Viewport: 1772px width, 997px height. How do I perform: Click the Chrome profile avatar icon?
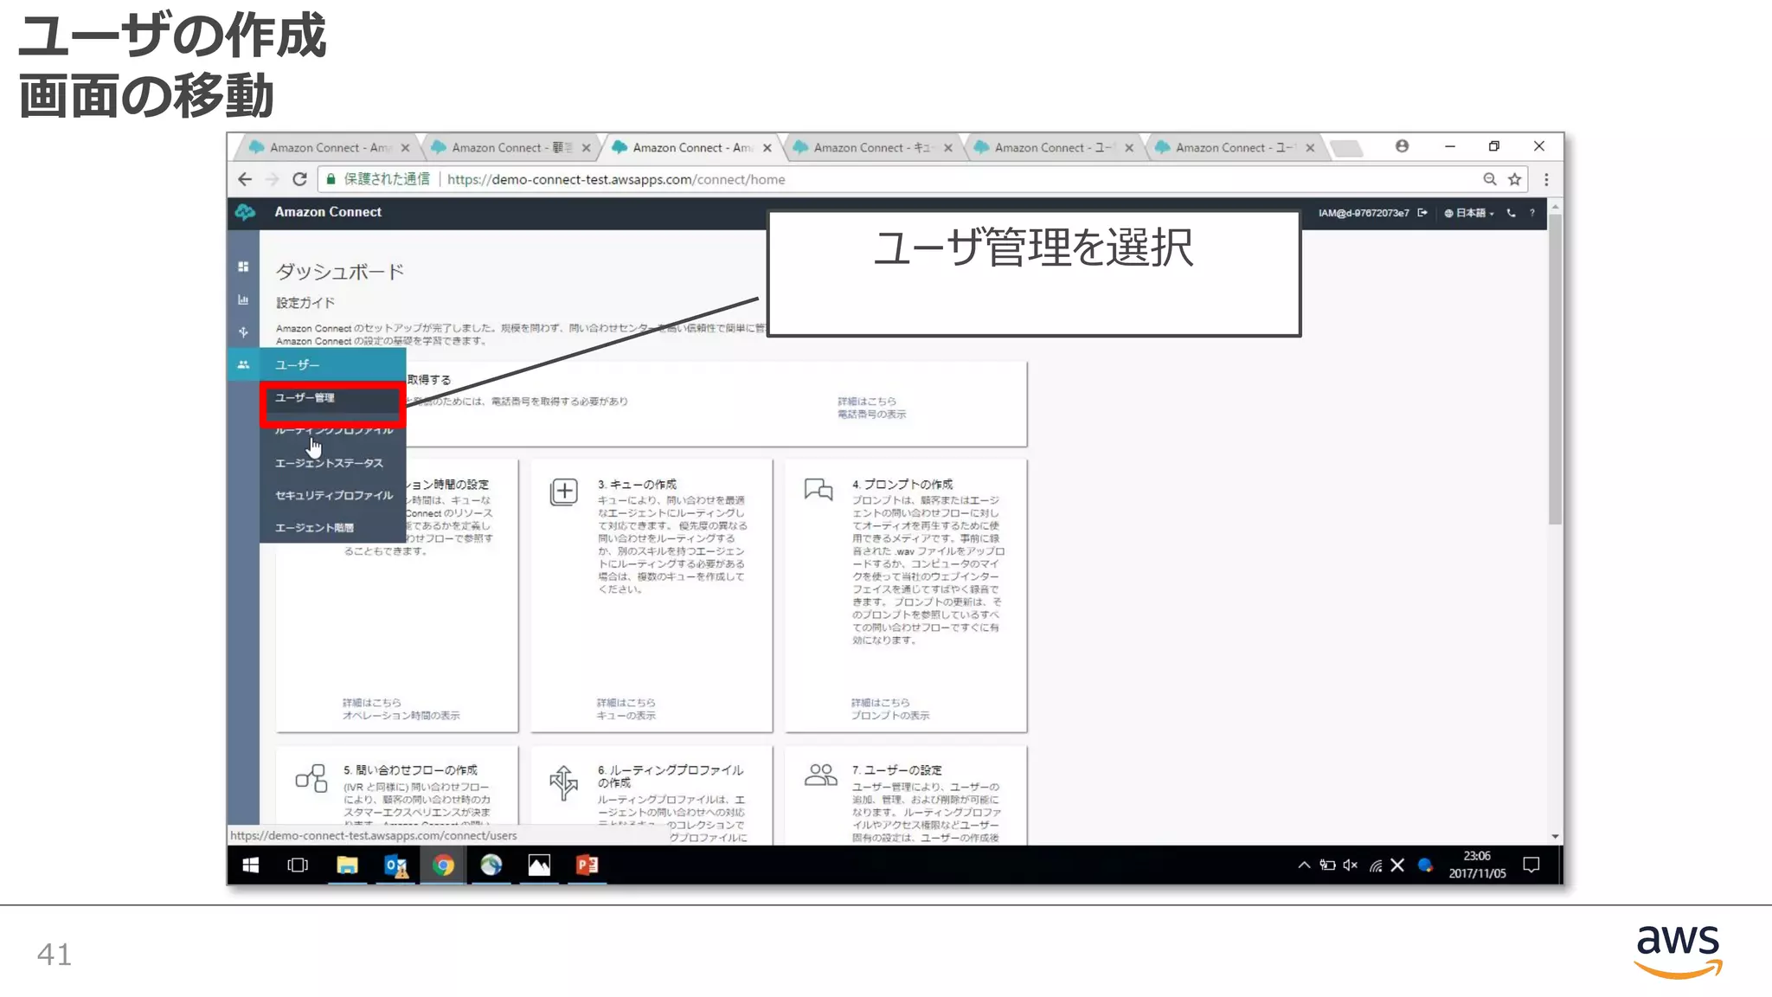(x=1402, y=146)
